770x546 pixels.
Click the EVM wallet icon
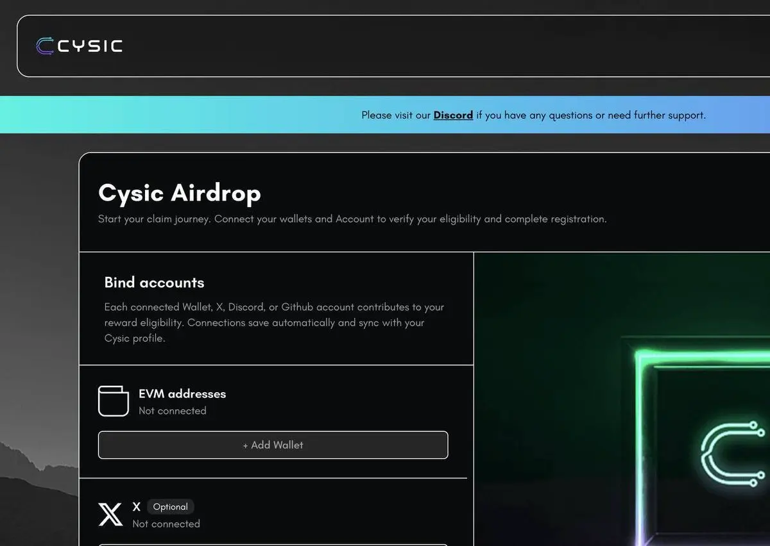coord(114,401)
